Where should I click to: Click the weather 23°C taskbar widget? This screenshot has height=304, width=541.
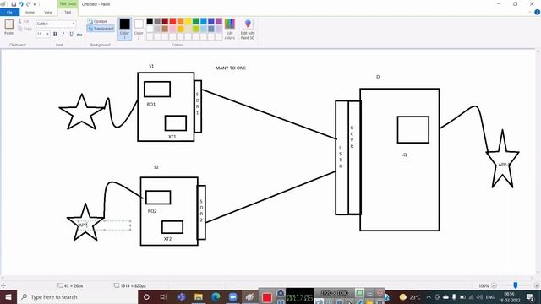tap(410, 296)
